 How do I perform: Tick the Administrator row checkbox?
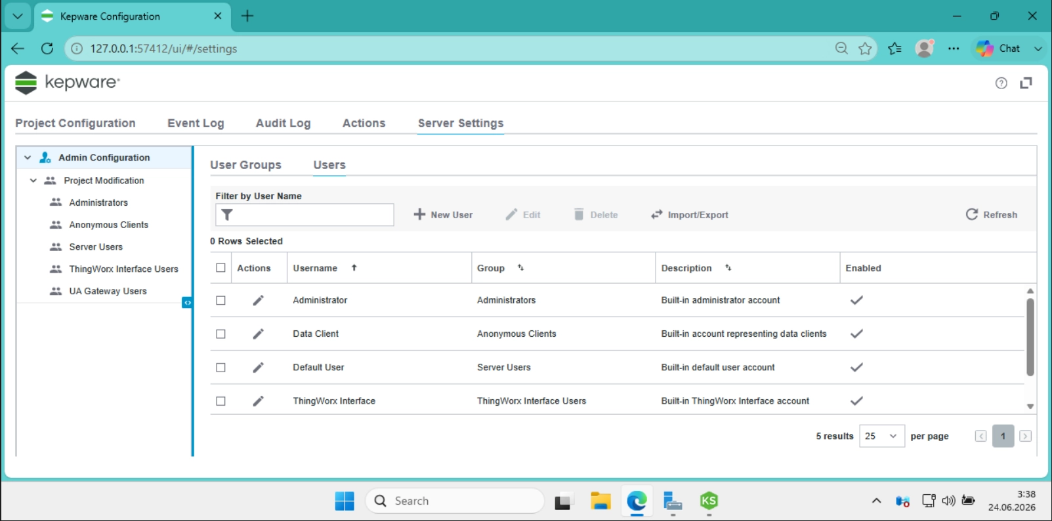pyautogui.click(x=221, y=300)
